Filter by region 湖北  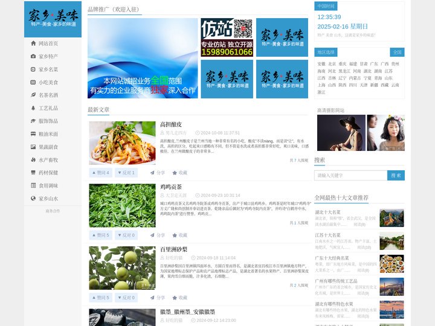(x=367, y=71)
